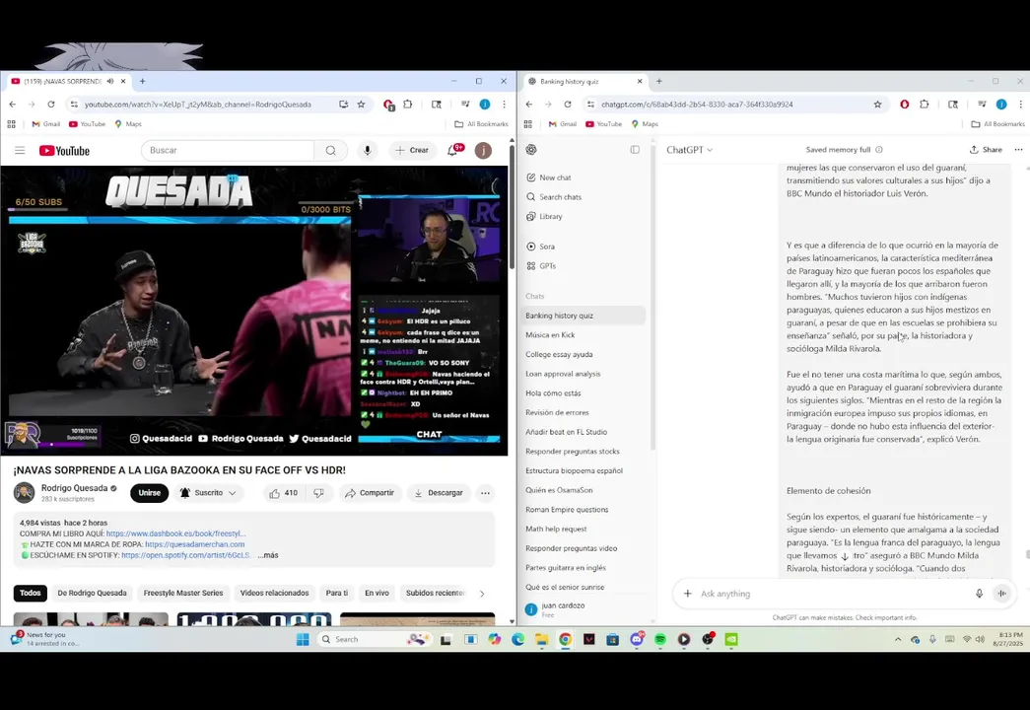This screenshot has height=710, width=1030.
Task: Collapse the ChatGPT sidebar panel icon
Action: [x=635, y=149]
